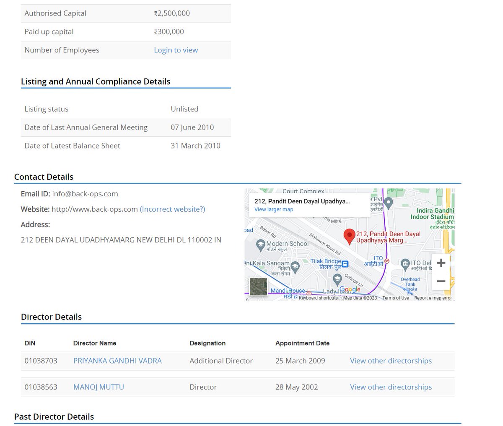Screen dimensions: 503x426
Task: Zoom out on the map
Action: [x=441, y=281]
